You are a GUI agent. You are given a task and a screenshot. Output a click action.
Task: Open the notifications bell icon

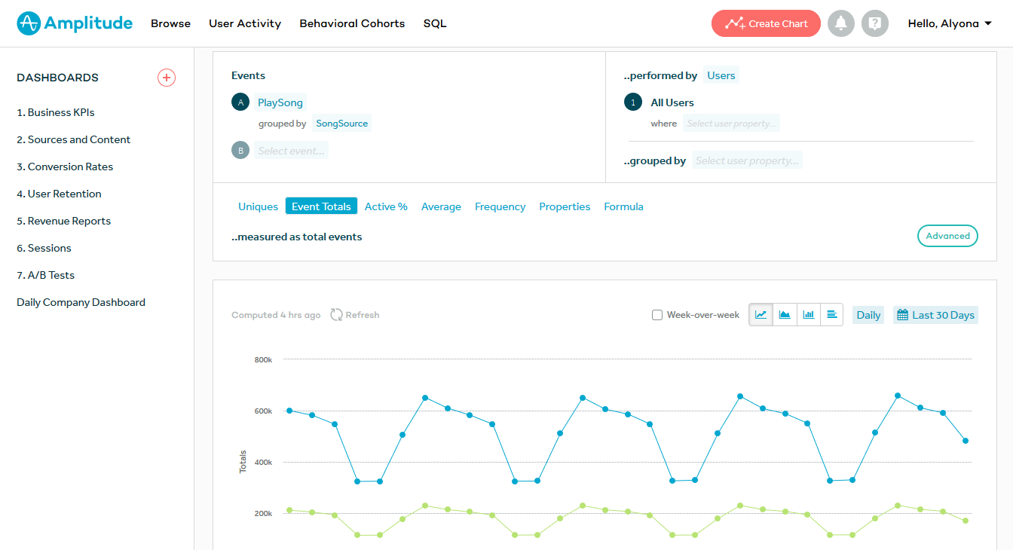(x=841, y=23)
